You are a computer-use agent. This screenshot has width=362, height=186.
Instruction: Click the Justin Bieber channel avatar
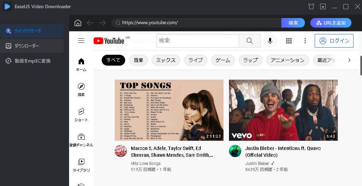235,151
